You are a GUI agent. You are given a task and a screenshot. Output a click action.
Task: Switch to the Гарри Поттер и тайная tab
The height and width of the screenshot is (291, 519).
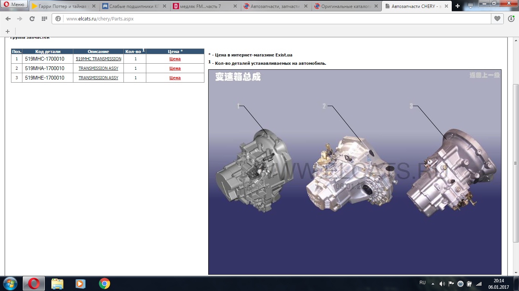click(63, 6)
